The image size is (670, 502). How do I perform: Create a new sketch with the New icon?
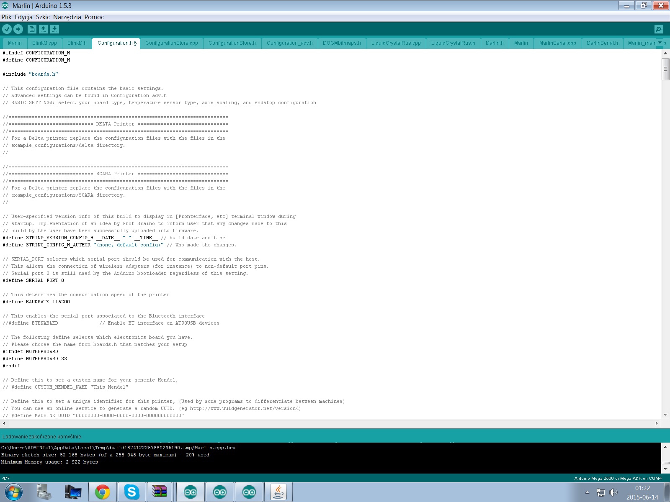[32, 29]
